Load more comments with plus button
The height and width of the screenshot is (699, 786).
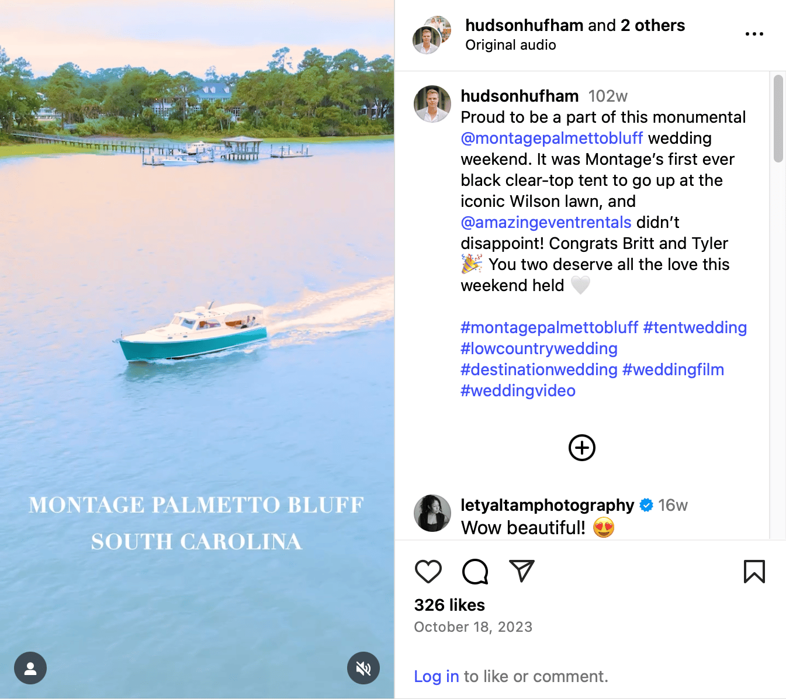pyautogui.click(x=581, y=448)
